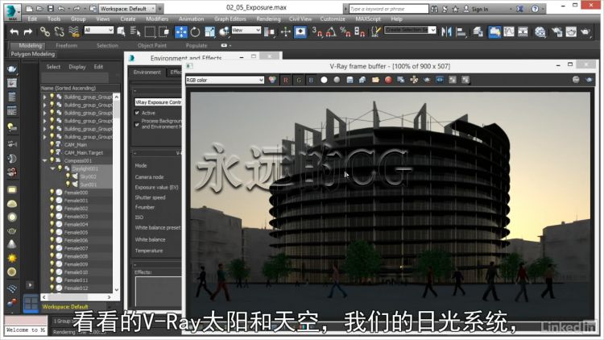Click the Bind to Space Warp icon
The height and width of the screenshot is (340, 604).
[x=74, y=31]
